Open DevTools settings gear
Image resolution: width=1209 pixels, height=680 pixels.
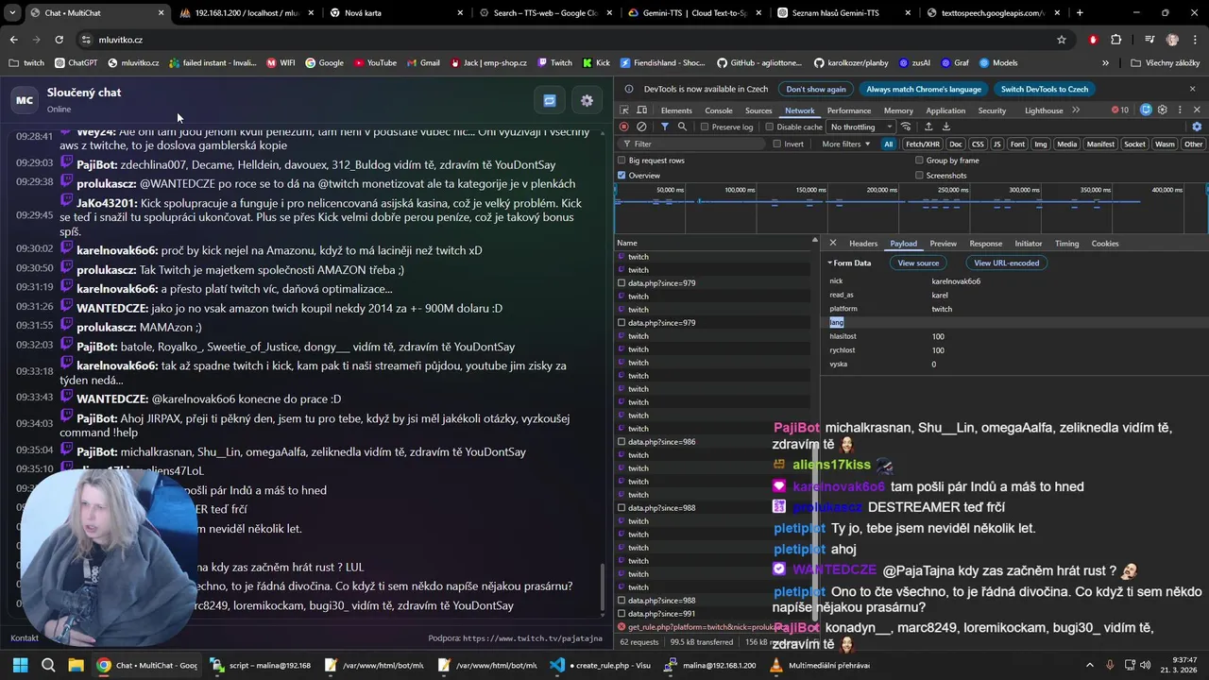click(x=1163, y=110)
